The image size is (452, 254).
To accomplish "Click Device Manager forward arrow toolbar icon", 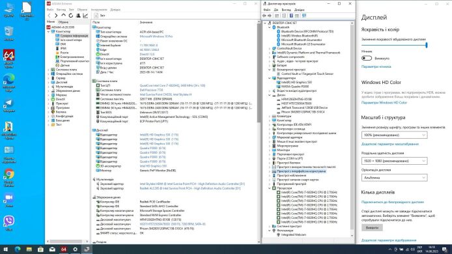I will [270, 16].
